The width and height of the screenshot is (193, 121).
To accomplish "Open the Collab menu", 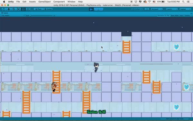I will [137, 9].
